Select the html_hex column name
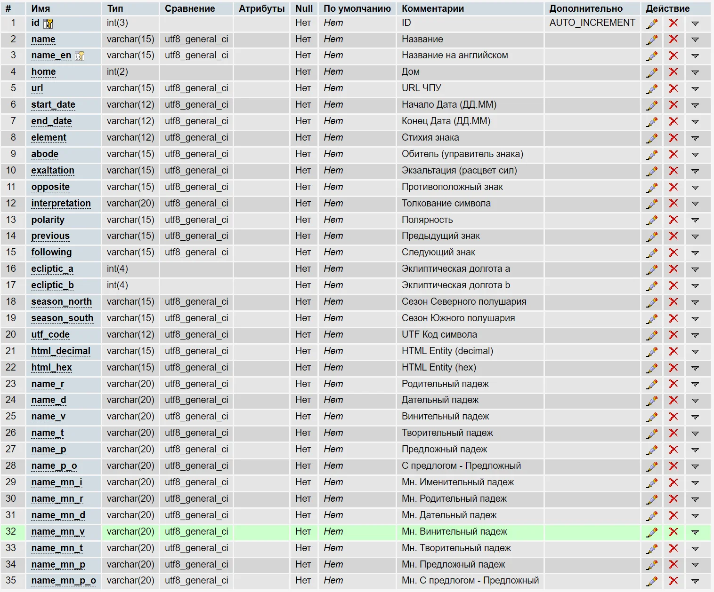The height and width of the screenshot is (592, 714). (x=51, y=367)
